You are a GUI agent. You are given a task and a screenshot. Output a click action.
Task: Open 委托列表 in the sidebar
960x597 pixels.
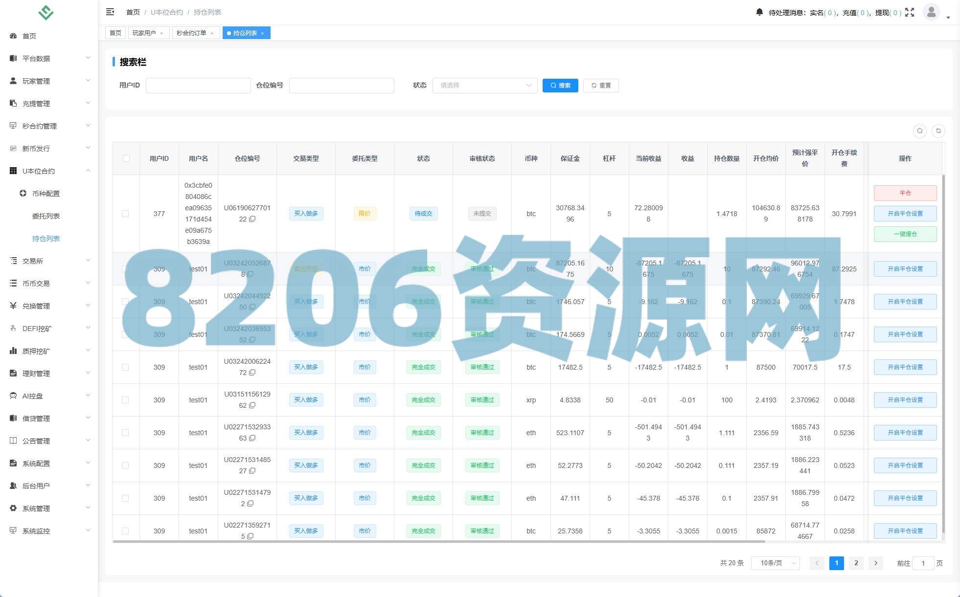point(46,216)
